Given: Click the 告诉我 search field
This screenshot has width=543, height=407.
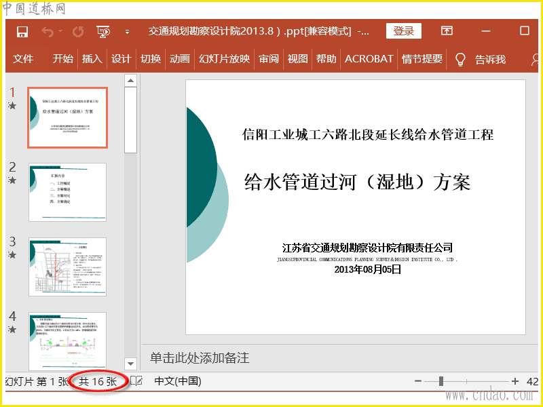Looking at the screenshot, I should (490, 60).
